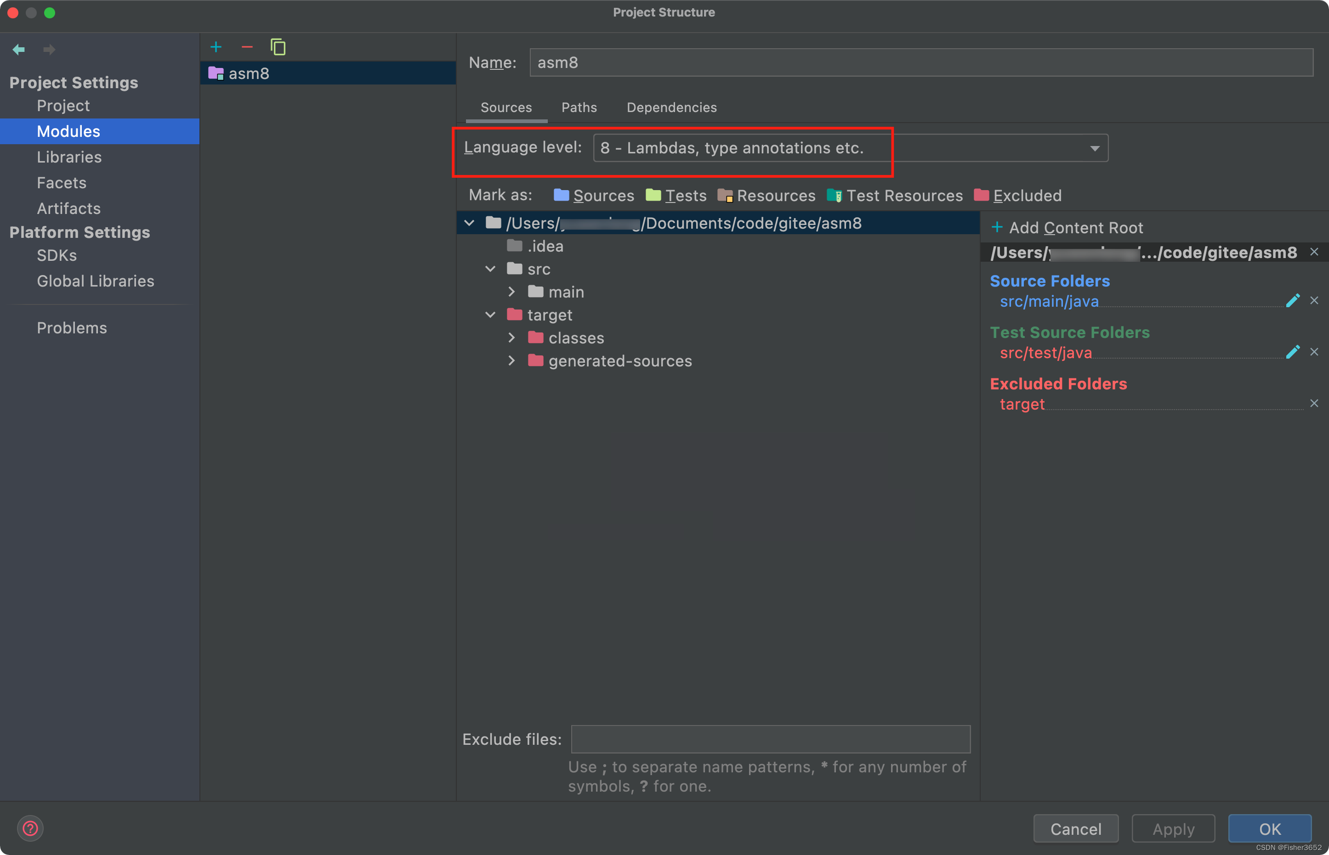Click Add Content Root
This screenshot has height=855, width=1329.
coord(1068,228)
